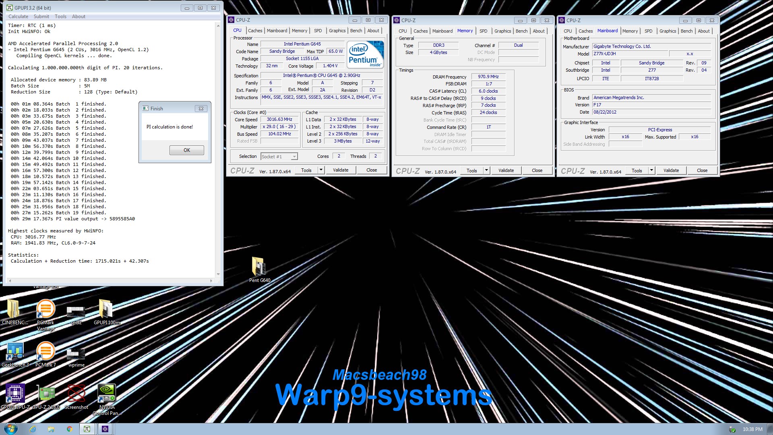
Task: Launch the PCMark Vantage shortcut
Action: click(x=45, y=315)
